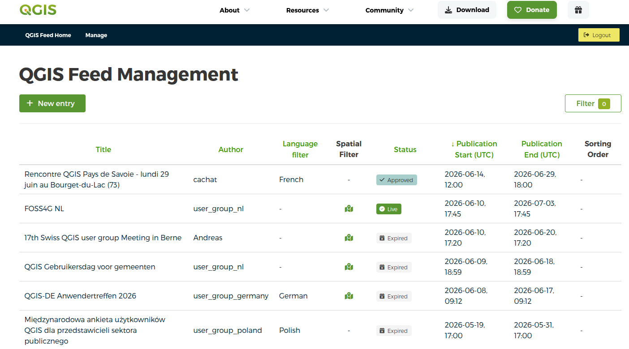Screen dimensions: 629x349
Task: Click the Sorting Order column header
Action: 598,149
